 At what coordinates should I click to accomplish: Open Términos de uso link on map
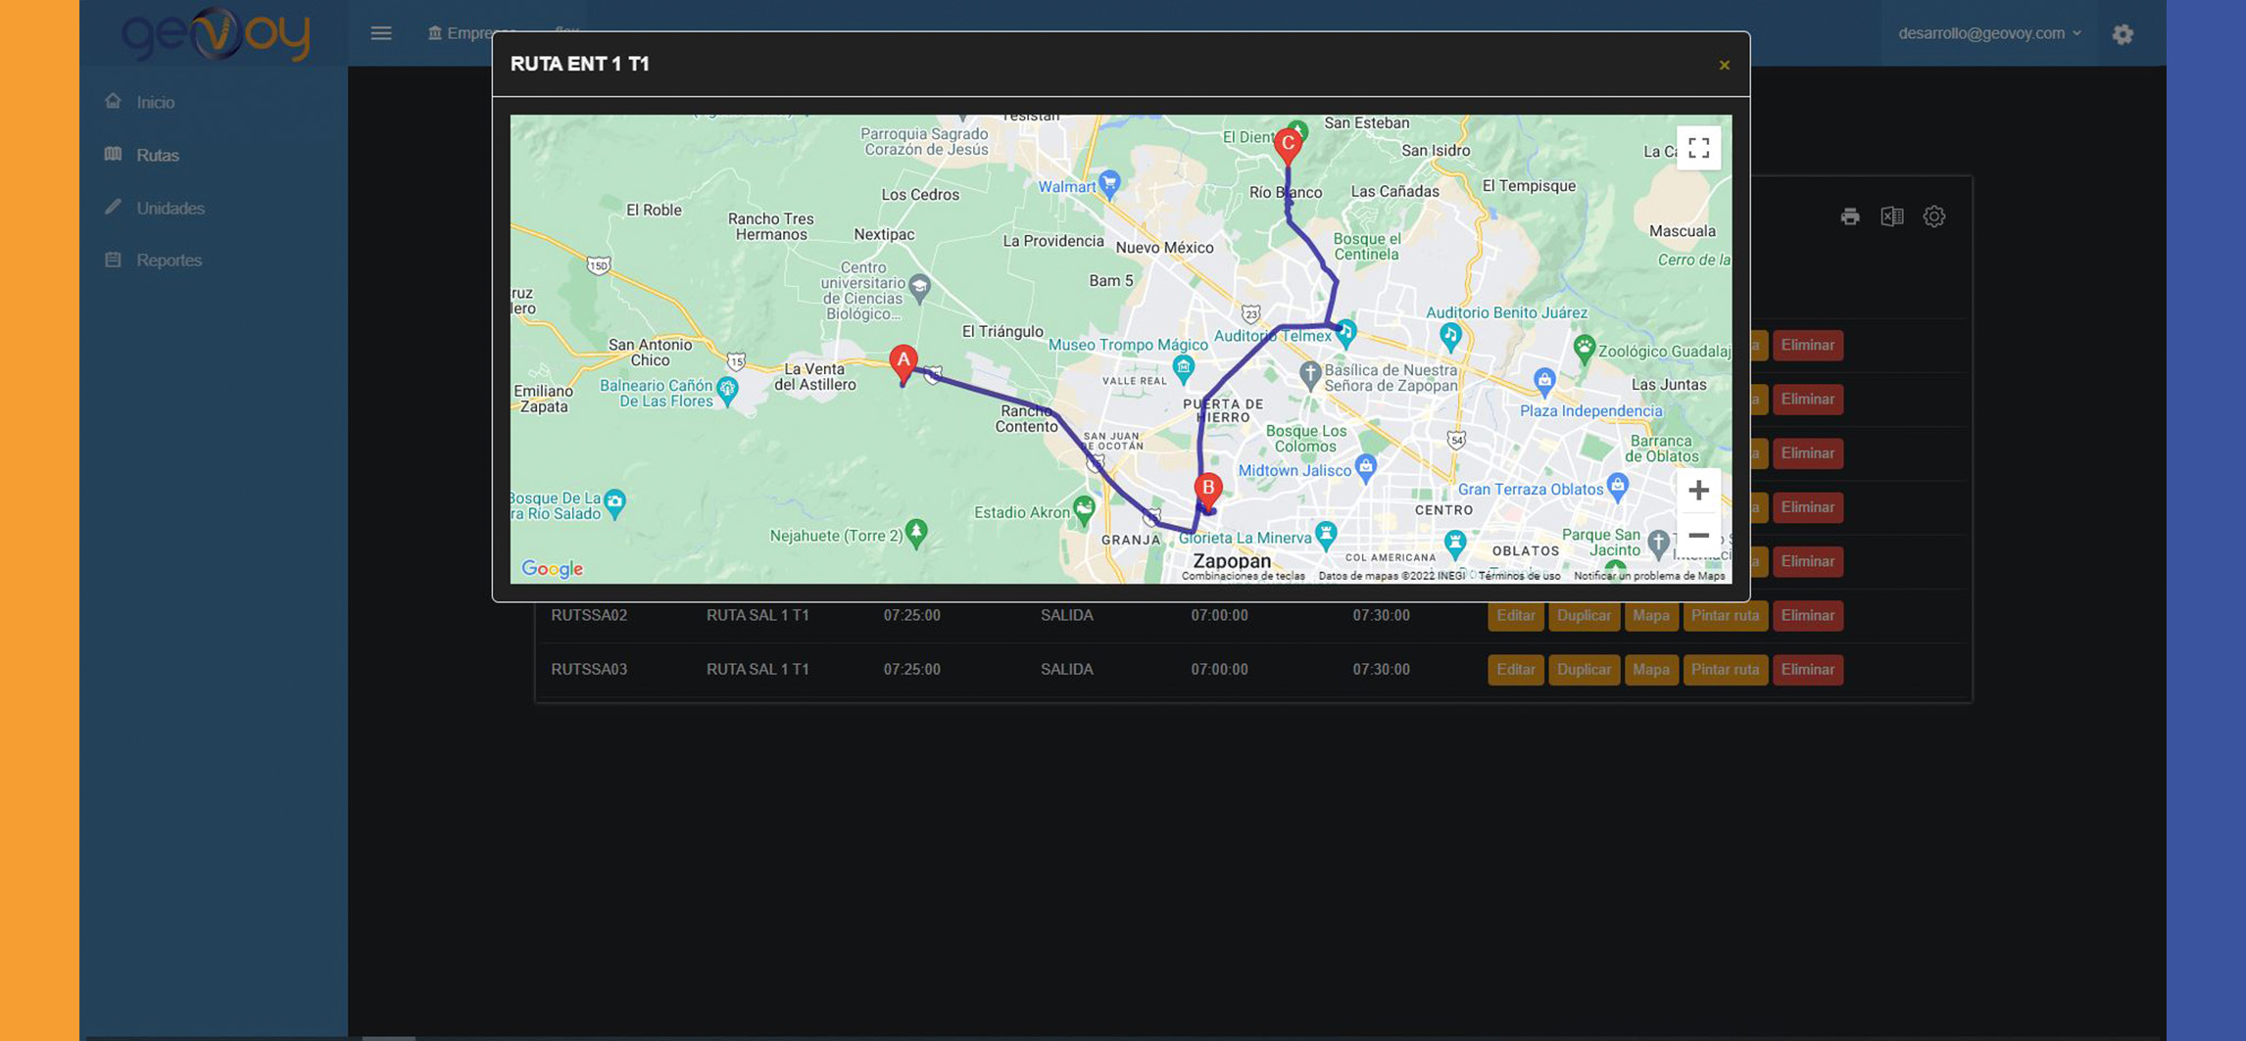[x=1519, y=576]
